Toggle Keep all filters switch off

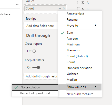pyautogui.click(x=36, y=67)
